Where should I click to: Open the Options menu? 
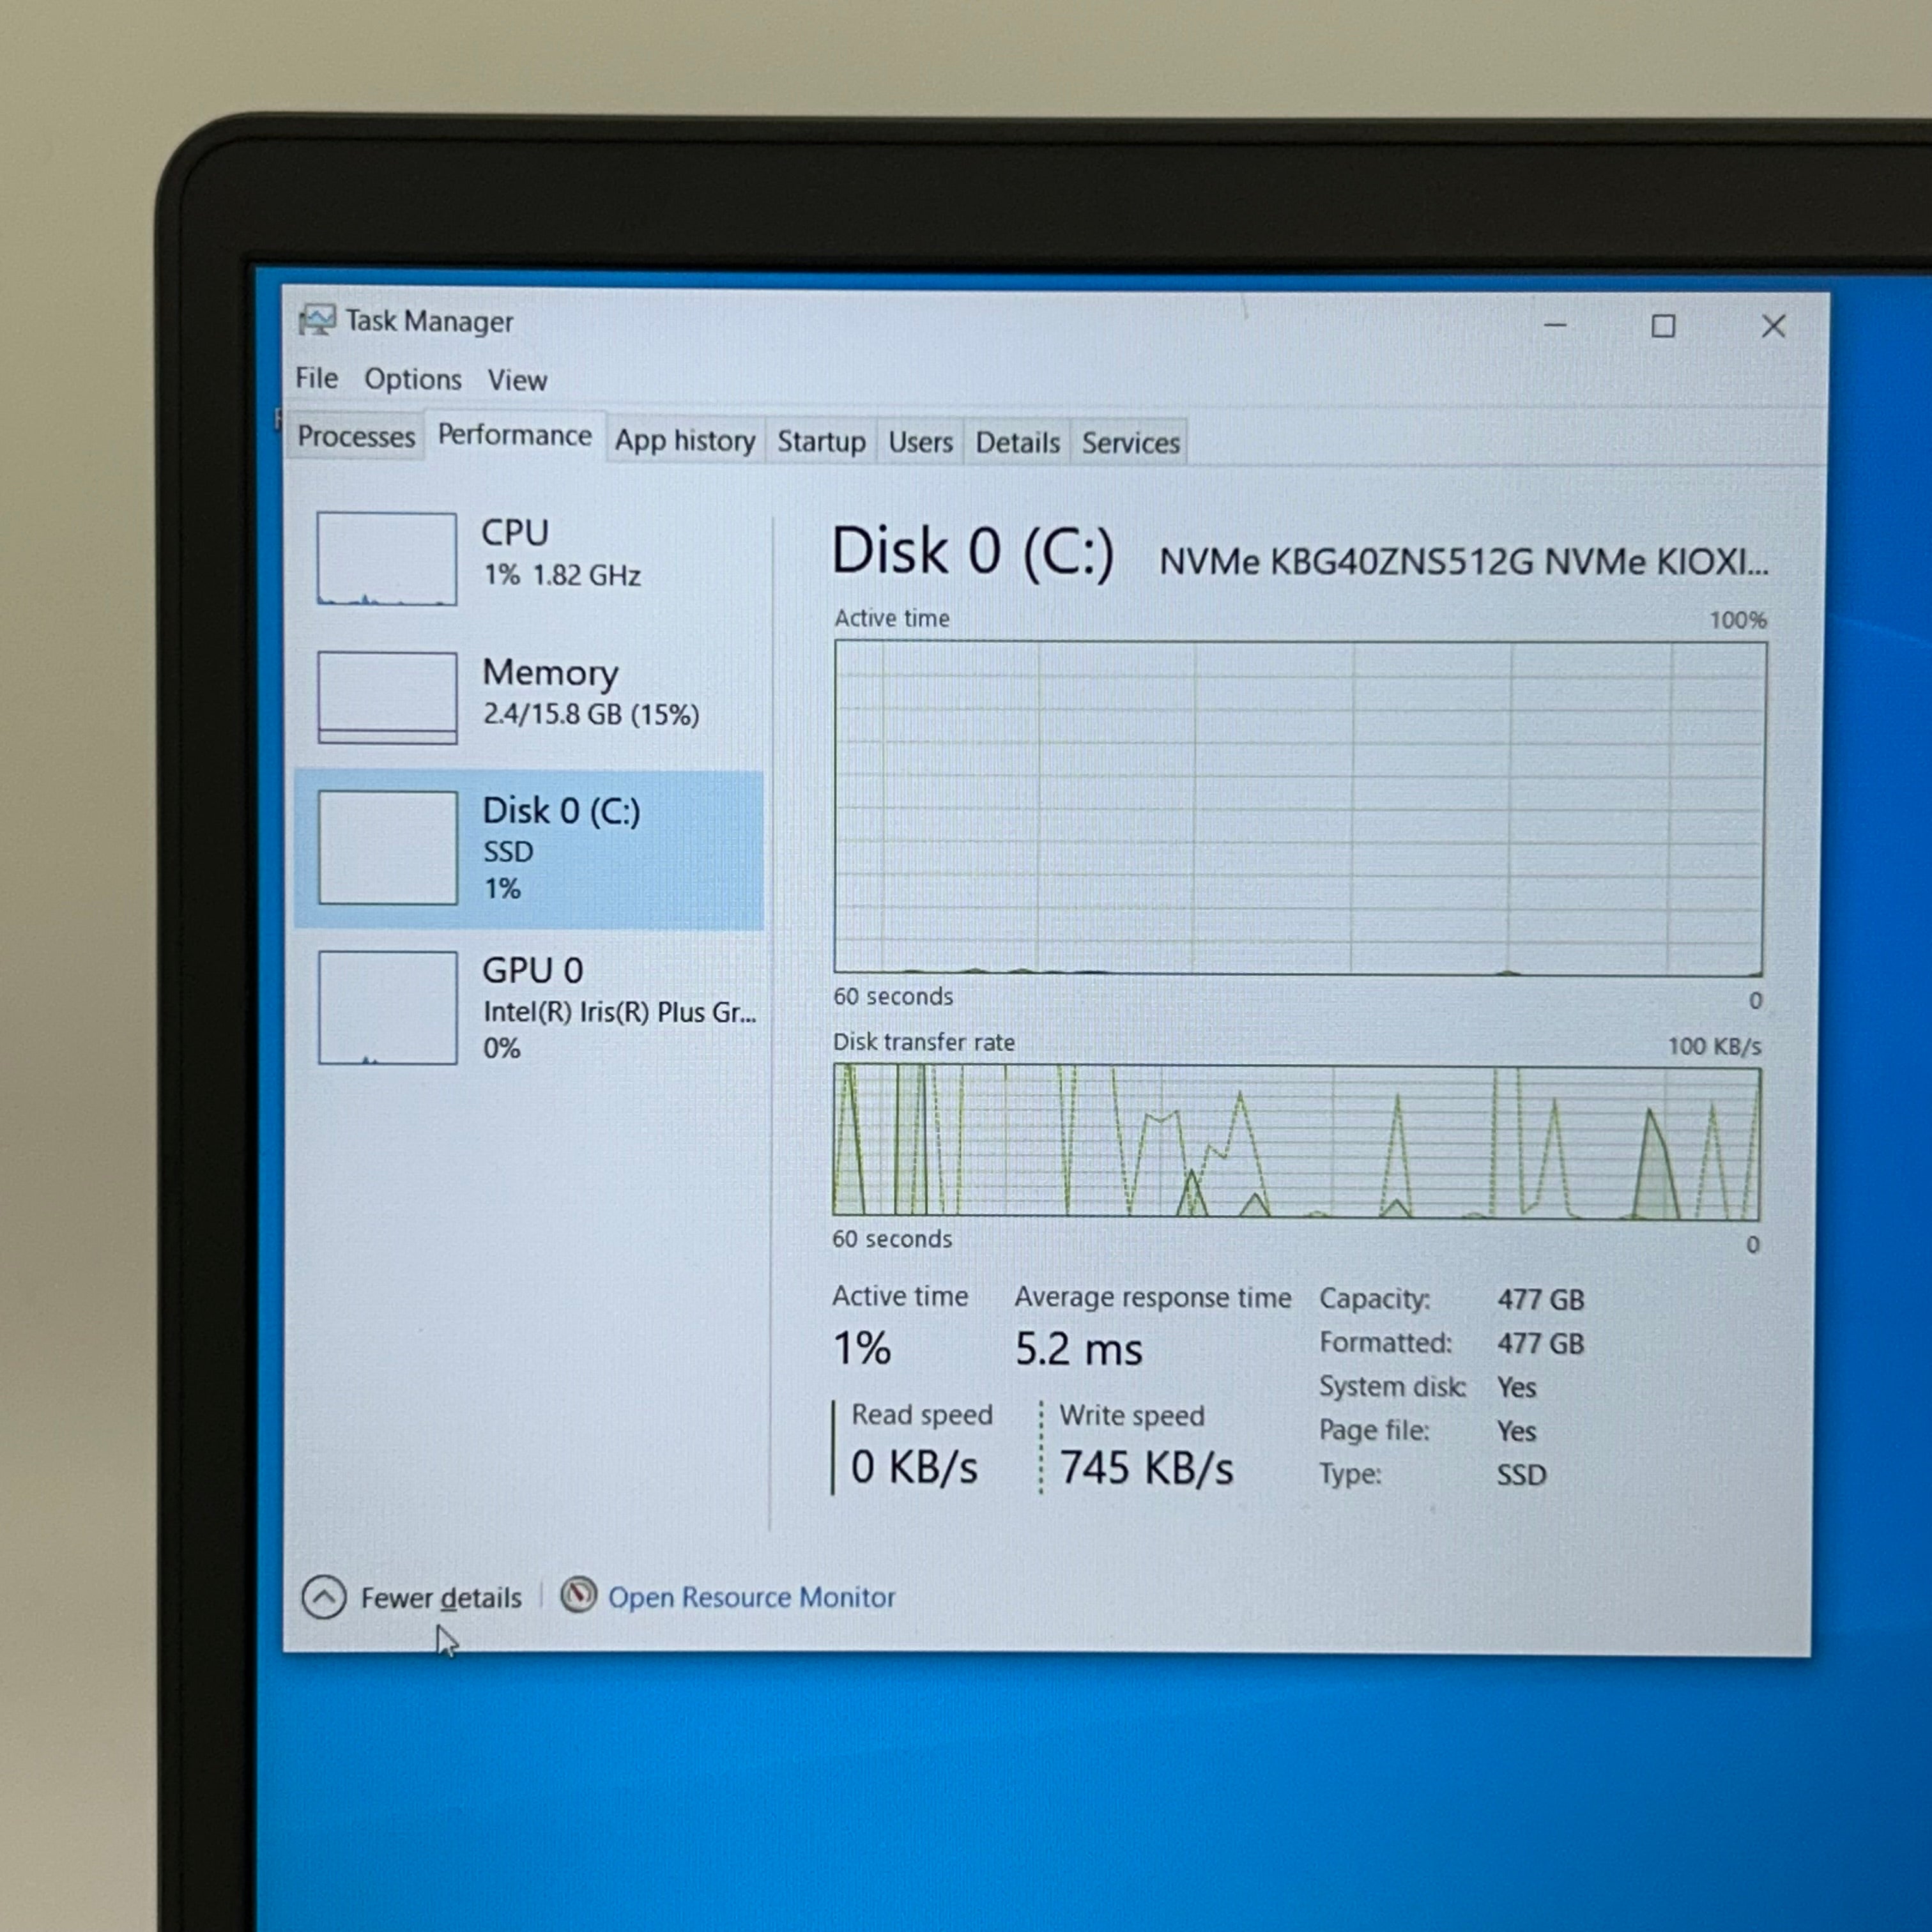pyautogui.click(x=413, y=379)
